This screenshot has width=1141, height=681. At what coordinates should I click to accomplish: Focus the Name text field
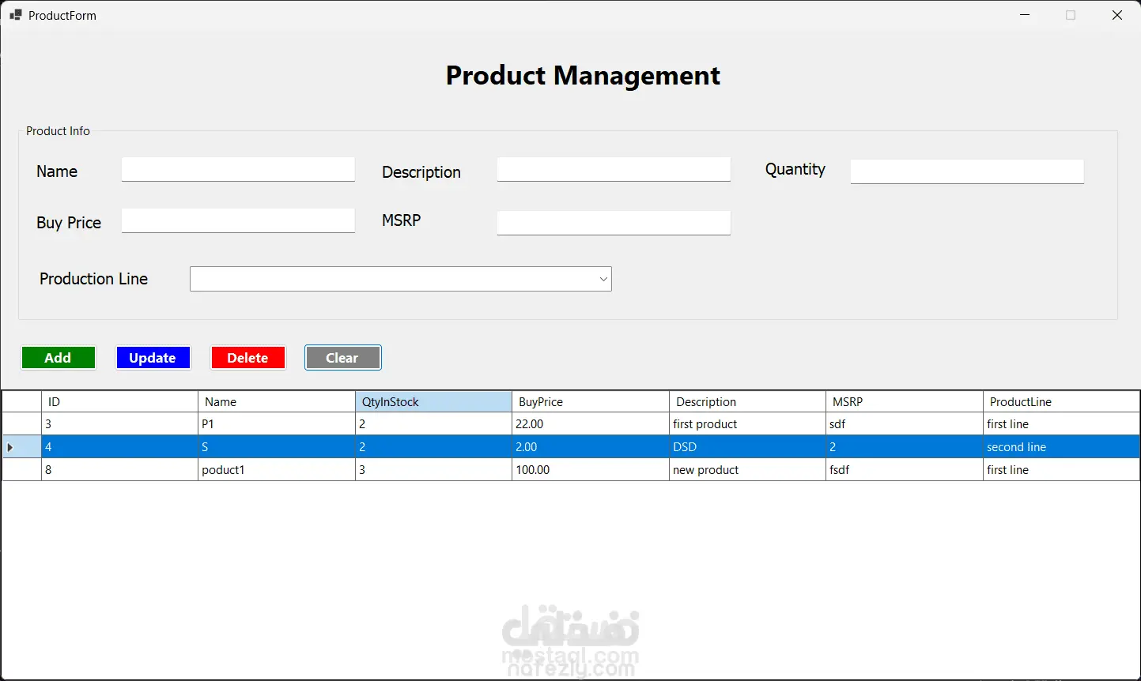(x=238, y=169)
